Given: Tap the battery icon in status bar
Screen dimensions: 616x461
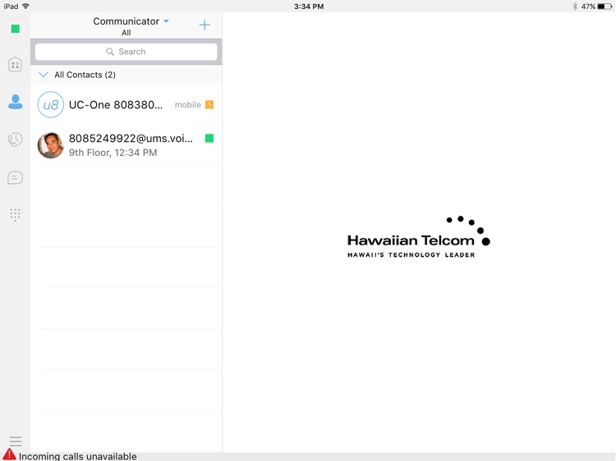Looking at the screenshot, I should point(605,7).
